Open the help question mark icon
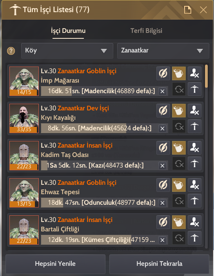This screenshot has width=214, height=276. click(11, 51)
